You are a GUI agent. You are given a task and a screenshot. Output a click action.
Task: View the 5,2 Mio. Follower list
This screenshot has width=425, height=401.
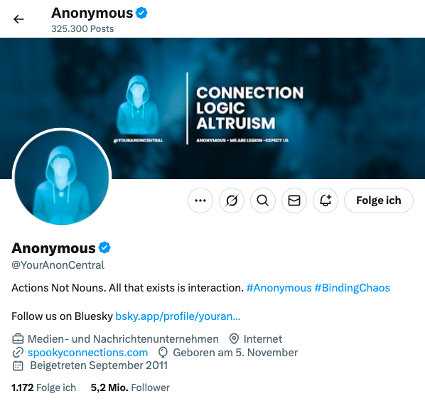coord(130,387)
